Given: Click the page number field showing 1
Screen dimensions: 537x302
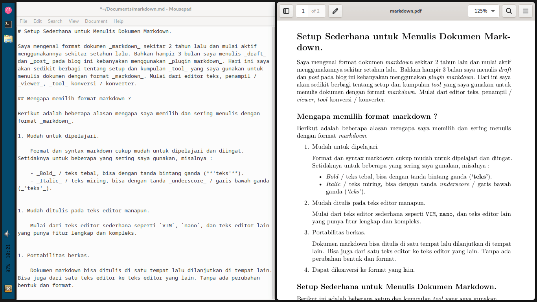Looking at the screenshot, I should click(303, 11).
